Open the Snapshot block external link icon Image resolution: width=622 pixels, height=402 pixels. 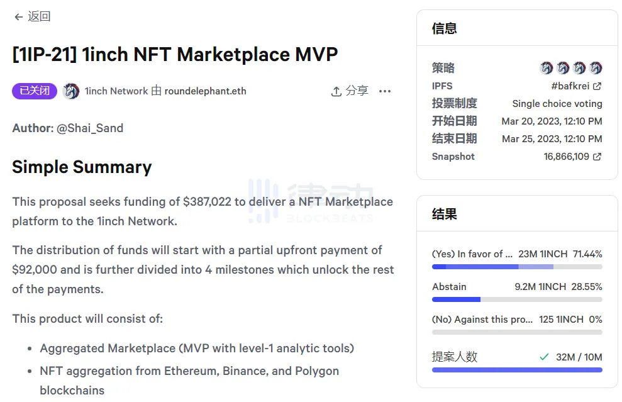tap(597, 157)
